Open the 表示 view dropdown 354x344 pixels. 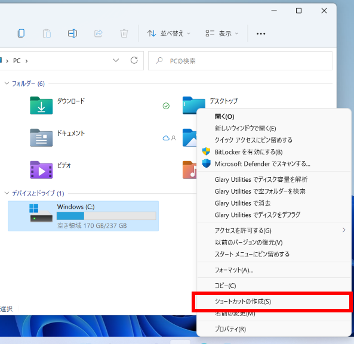[x=221, y=33]
